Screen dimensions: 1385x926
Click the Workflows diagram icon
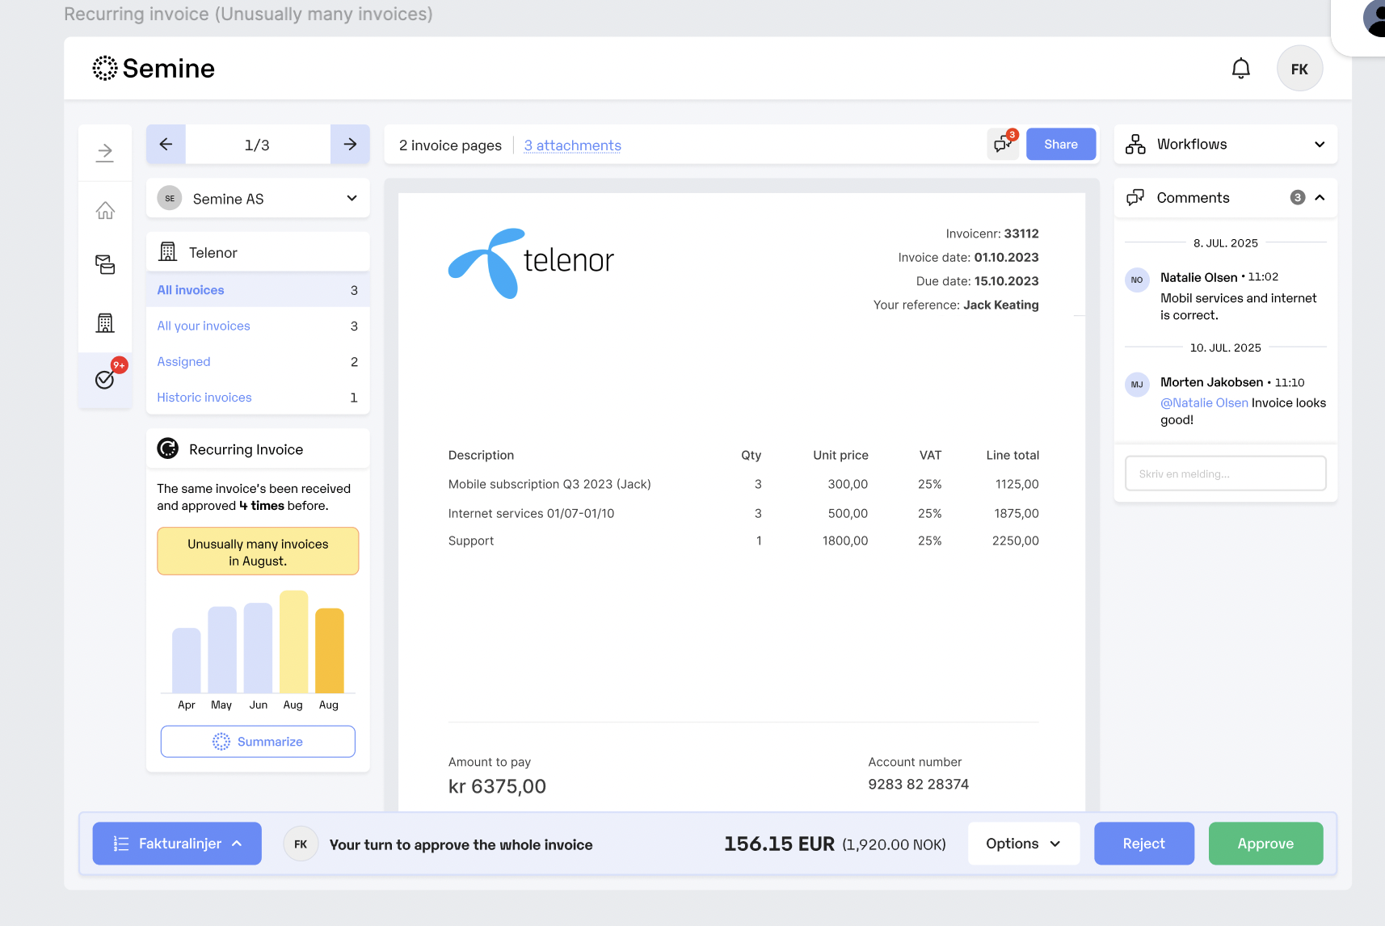click(x=1135, y=145)
